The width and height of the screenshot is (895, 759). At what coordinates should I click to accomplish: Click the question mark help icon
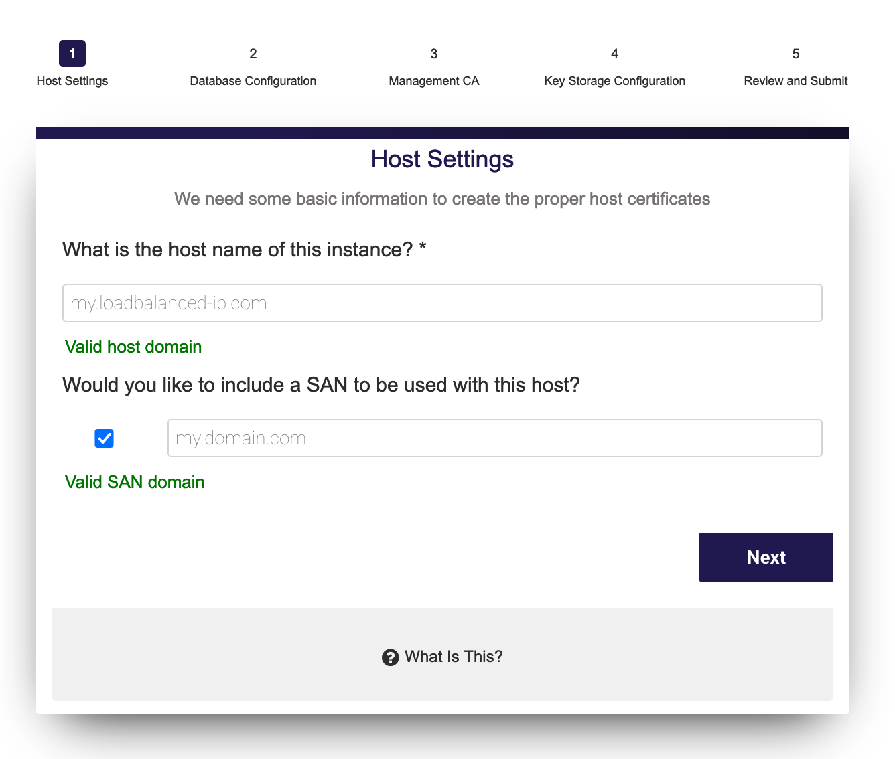tap(390, 657)
